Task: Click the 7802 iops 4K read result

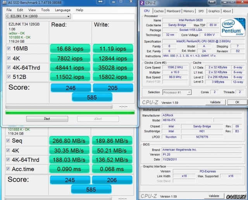Action: click(x=70, y=58)
